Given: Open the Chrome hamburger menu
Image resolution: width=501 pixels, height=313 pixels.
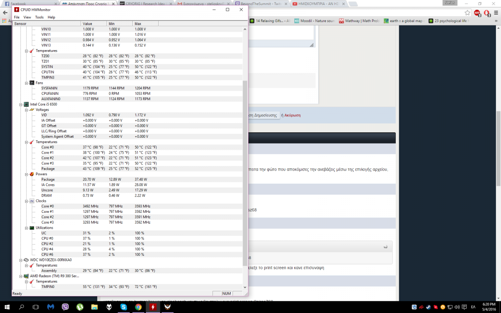Looking at the screenshot, I should click(x=496, y=13).
